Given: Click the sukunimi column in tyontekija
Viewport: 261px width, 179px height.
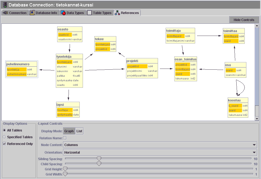Looking at the screenshot, I should (x=62, y=71).
